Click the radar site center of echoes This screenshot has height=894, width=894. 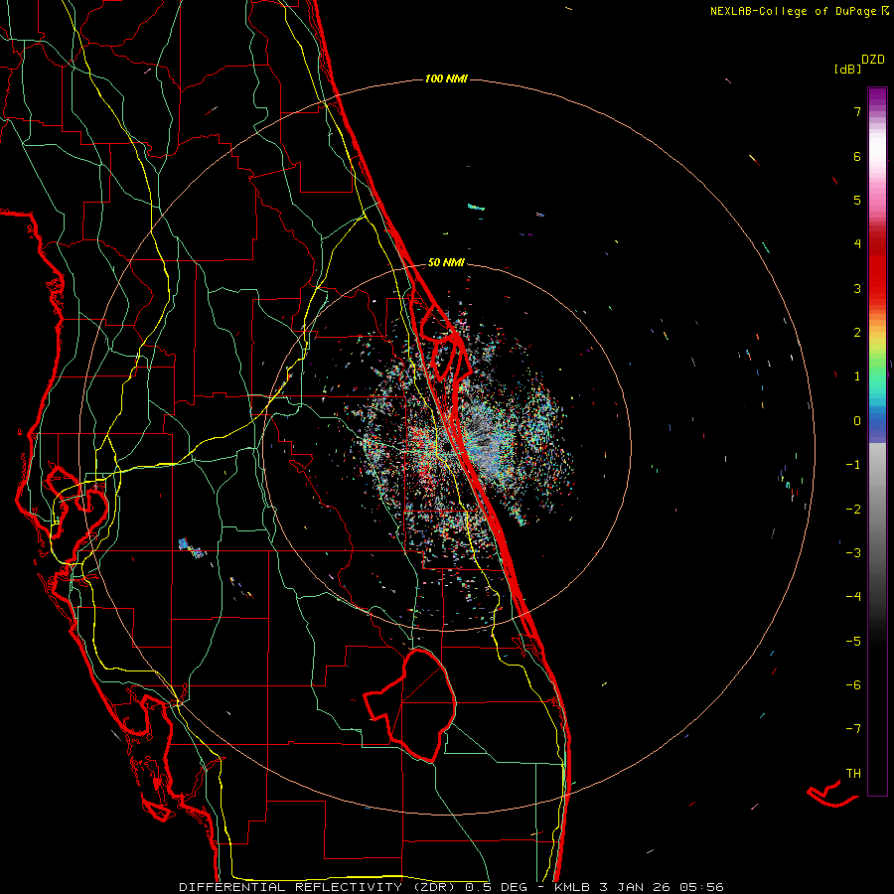point(450,446)
